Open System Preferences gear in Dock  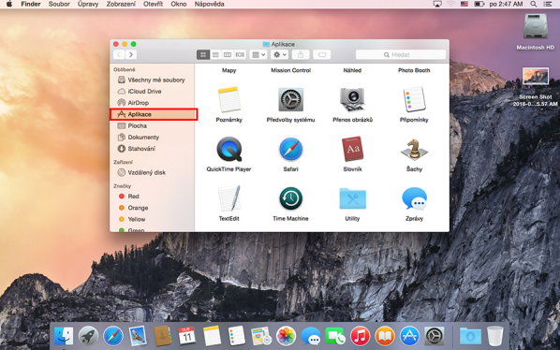[x=434, y=336]
